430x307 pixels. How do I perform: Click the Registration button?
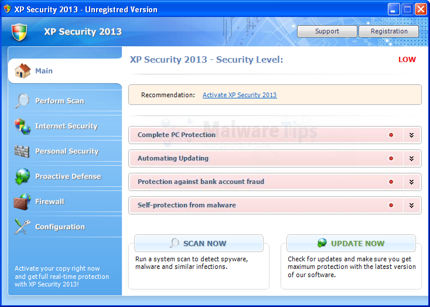[389, 31]
